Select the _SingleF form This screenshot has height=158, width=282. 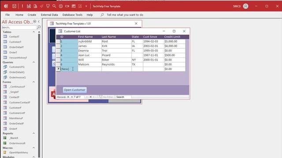tap(14, 92)
